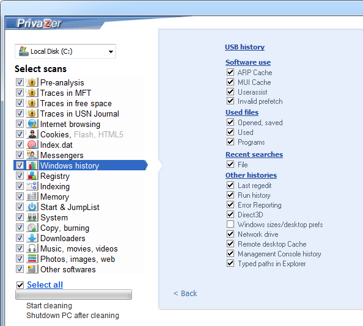Select the Windows history scan row
The height and width of the screenshot is (326, 363).
coord(80,165)
